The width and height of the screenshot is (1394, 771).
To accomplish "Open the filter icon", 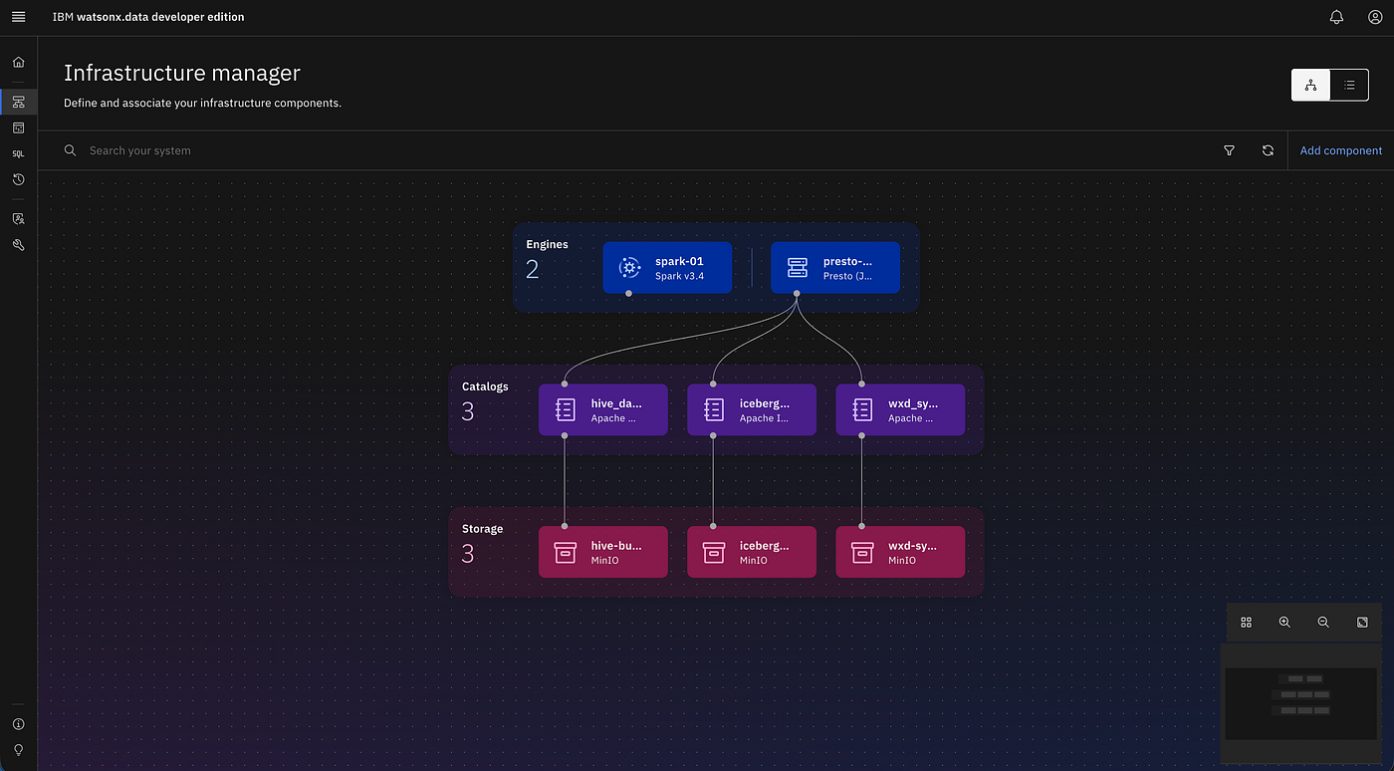I will click(x=1229, y=150).
